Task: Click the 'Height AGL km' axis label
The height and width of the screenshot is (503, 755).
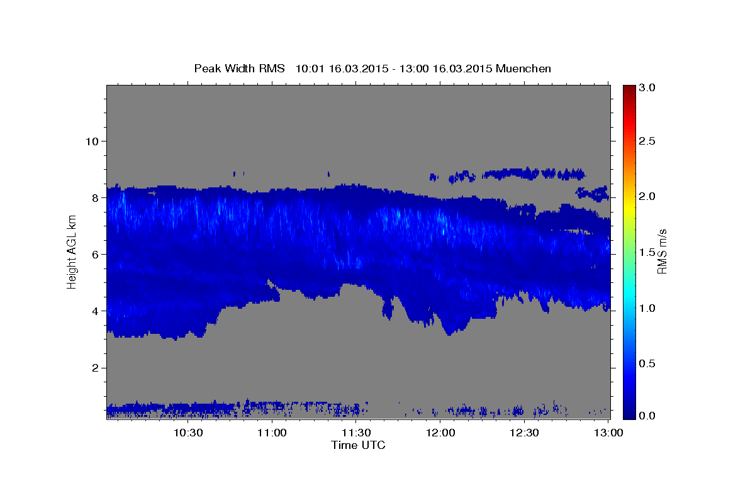Action: pos(72,253)
